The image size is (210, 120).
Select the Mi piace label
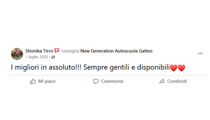47,81
